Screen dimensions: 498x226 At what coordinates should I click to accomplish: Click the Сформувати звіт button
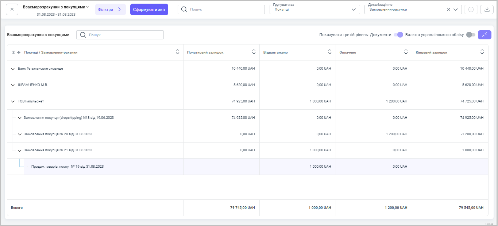coord(149,9)
